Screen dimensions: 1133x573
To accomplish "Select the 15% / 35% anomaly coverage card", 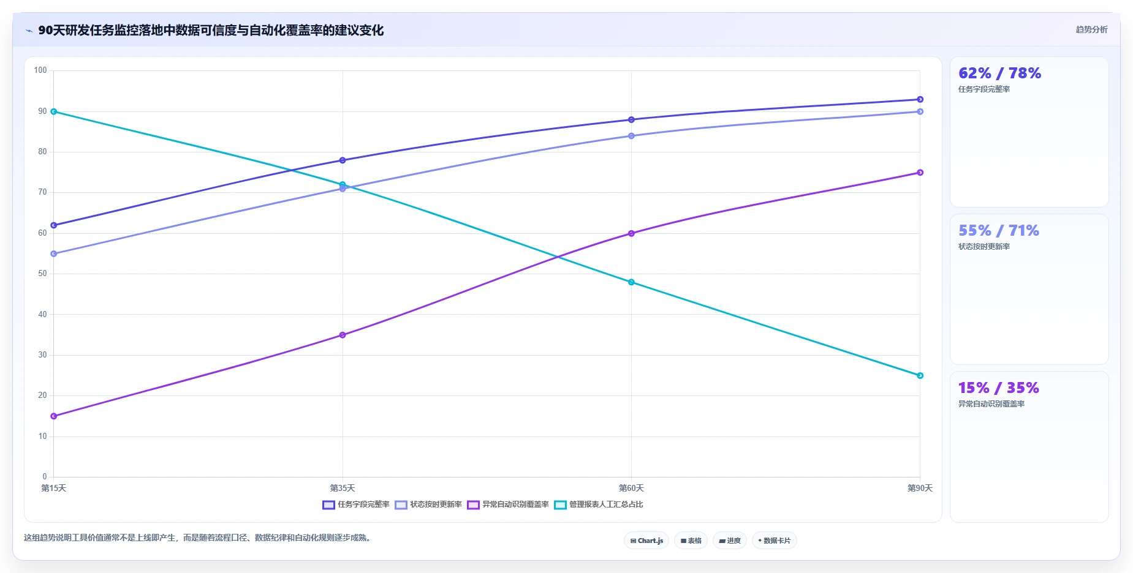I will pos(1029,447).
